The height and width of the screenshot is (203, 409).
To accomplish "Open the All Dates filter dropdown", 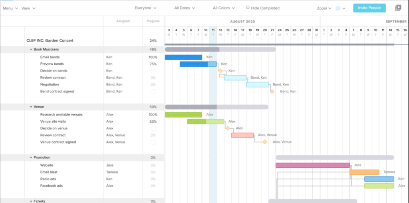I will click(185, 8).
